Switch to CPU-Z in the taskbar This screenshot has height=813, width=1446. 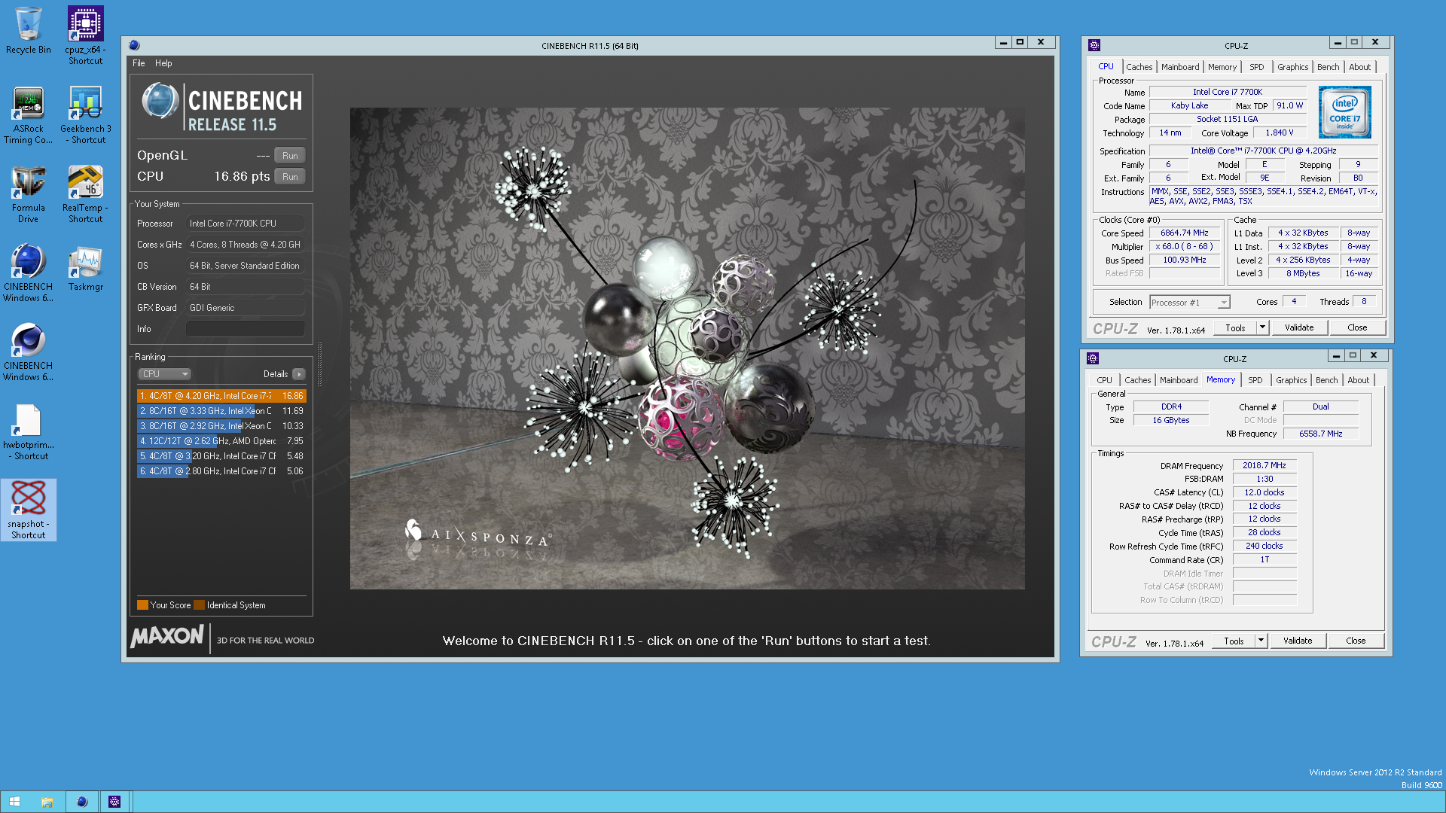tap(114, 802)
